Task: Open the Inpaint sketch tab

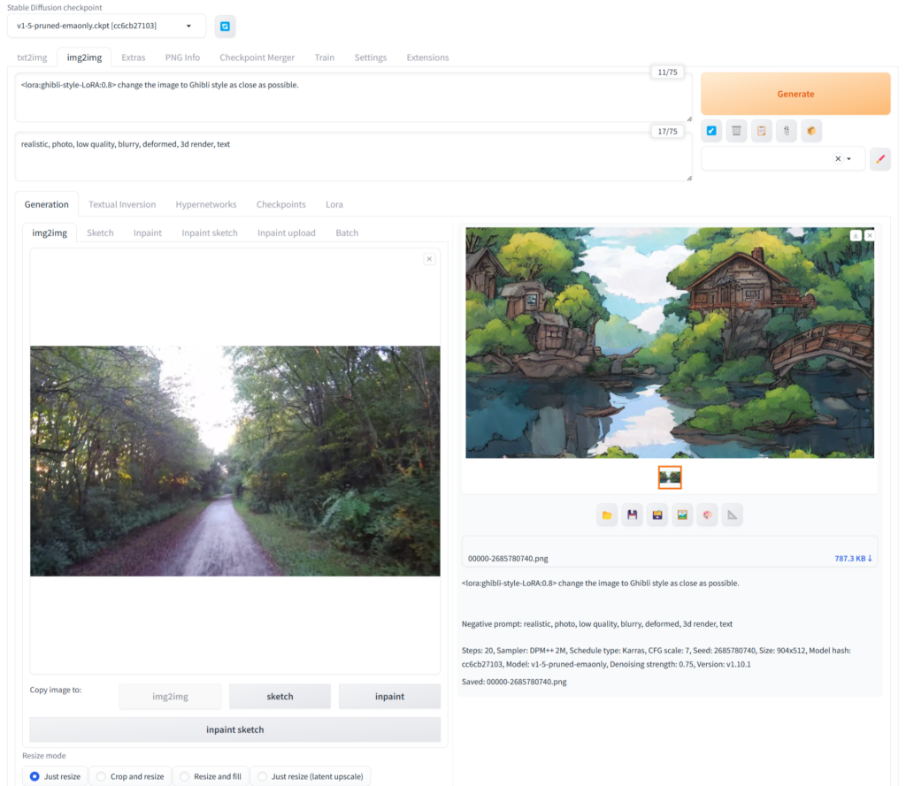Action: pos(210,233)
